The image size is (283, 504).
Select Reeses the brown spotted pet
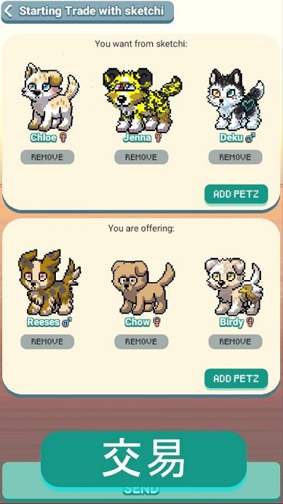[x=49, y=283]
